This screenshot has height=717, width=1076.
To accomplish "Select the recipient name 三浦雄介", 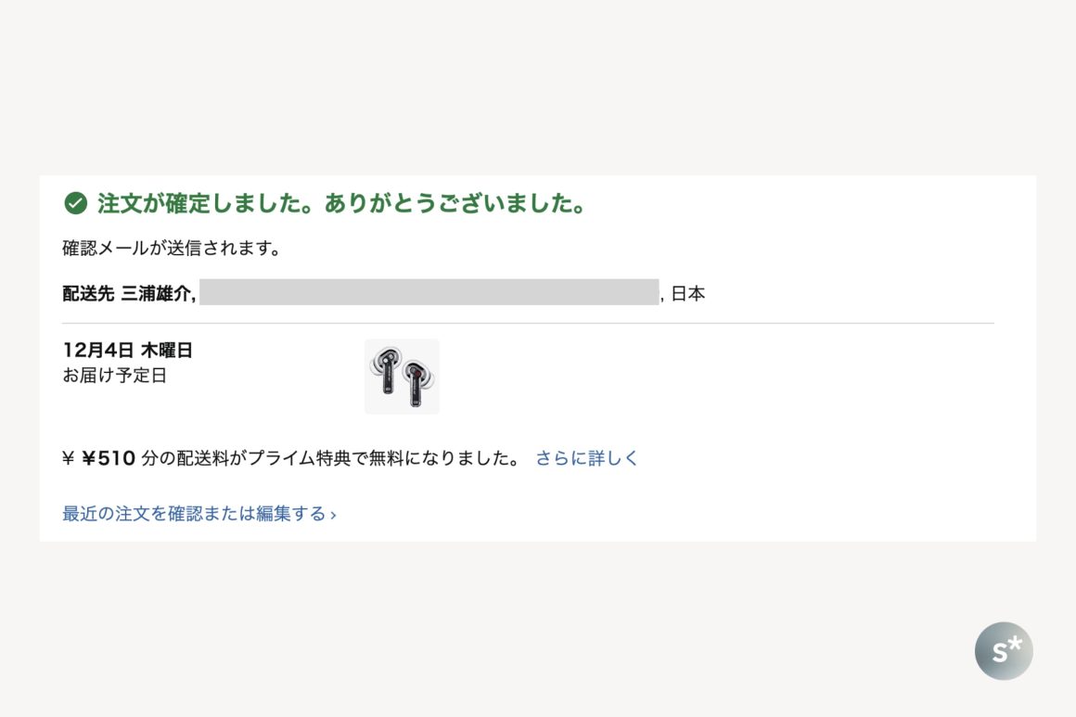I will tap(157, 294).
